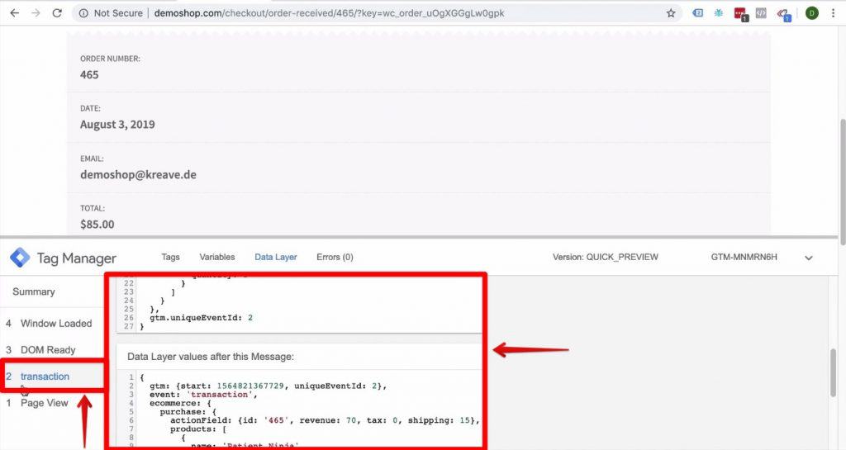Go back to the previous page
Screen dimensions: 846x450
[15, 13]
